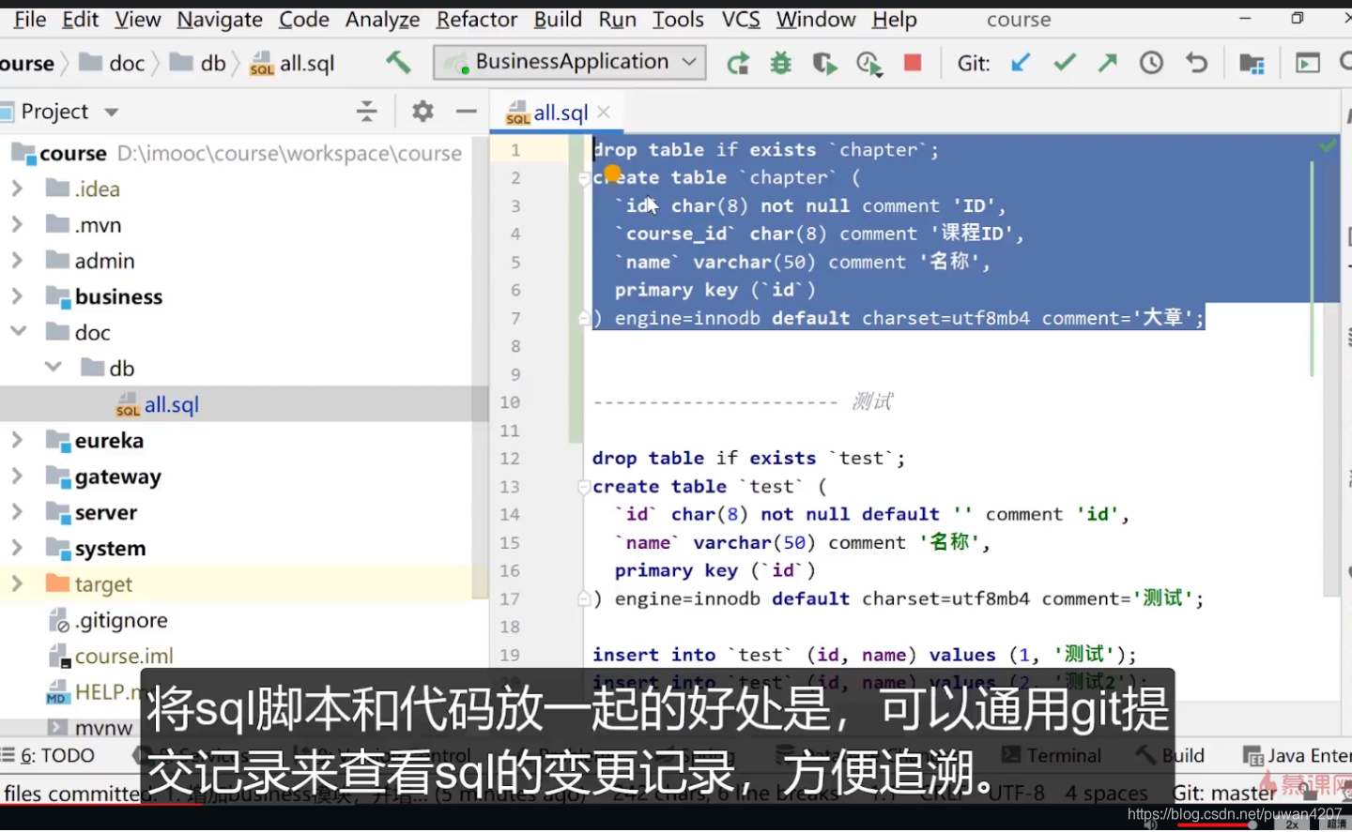Expand the .mvn folder
The width and height of the screenshot is (1352, 832).
coord(17,224)
